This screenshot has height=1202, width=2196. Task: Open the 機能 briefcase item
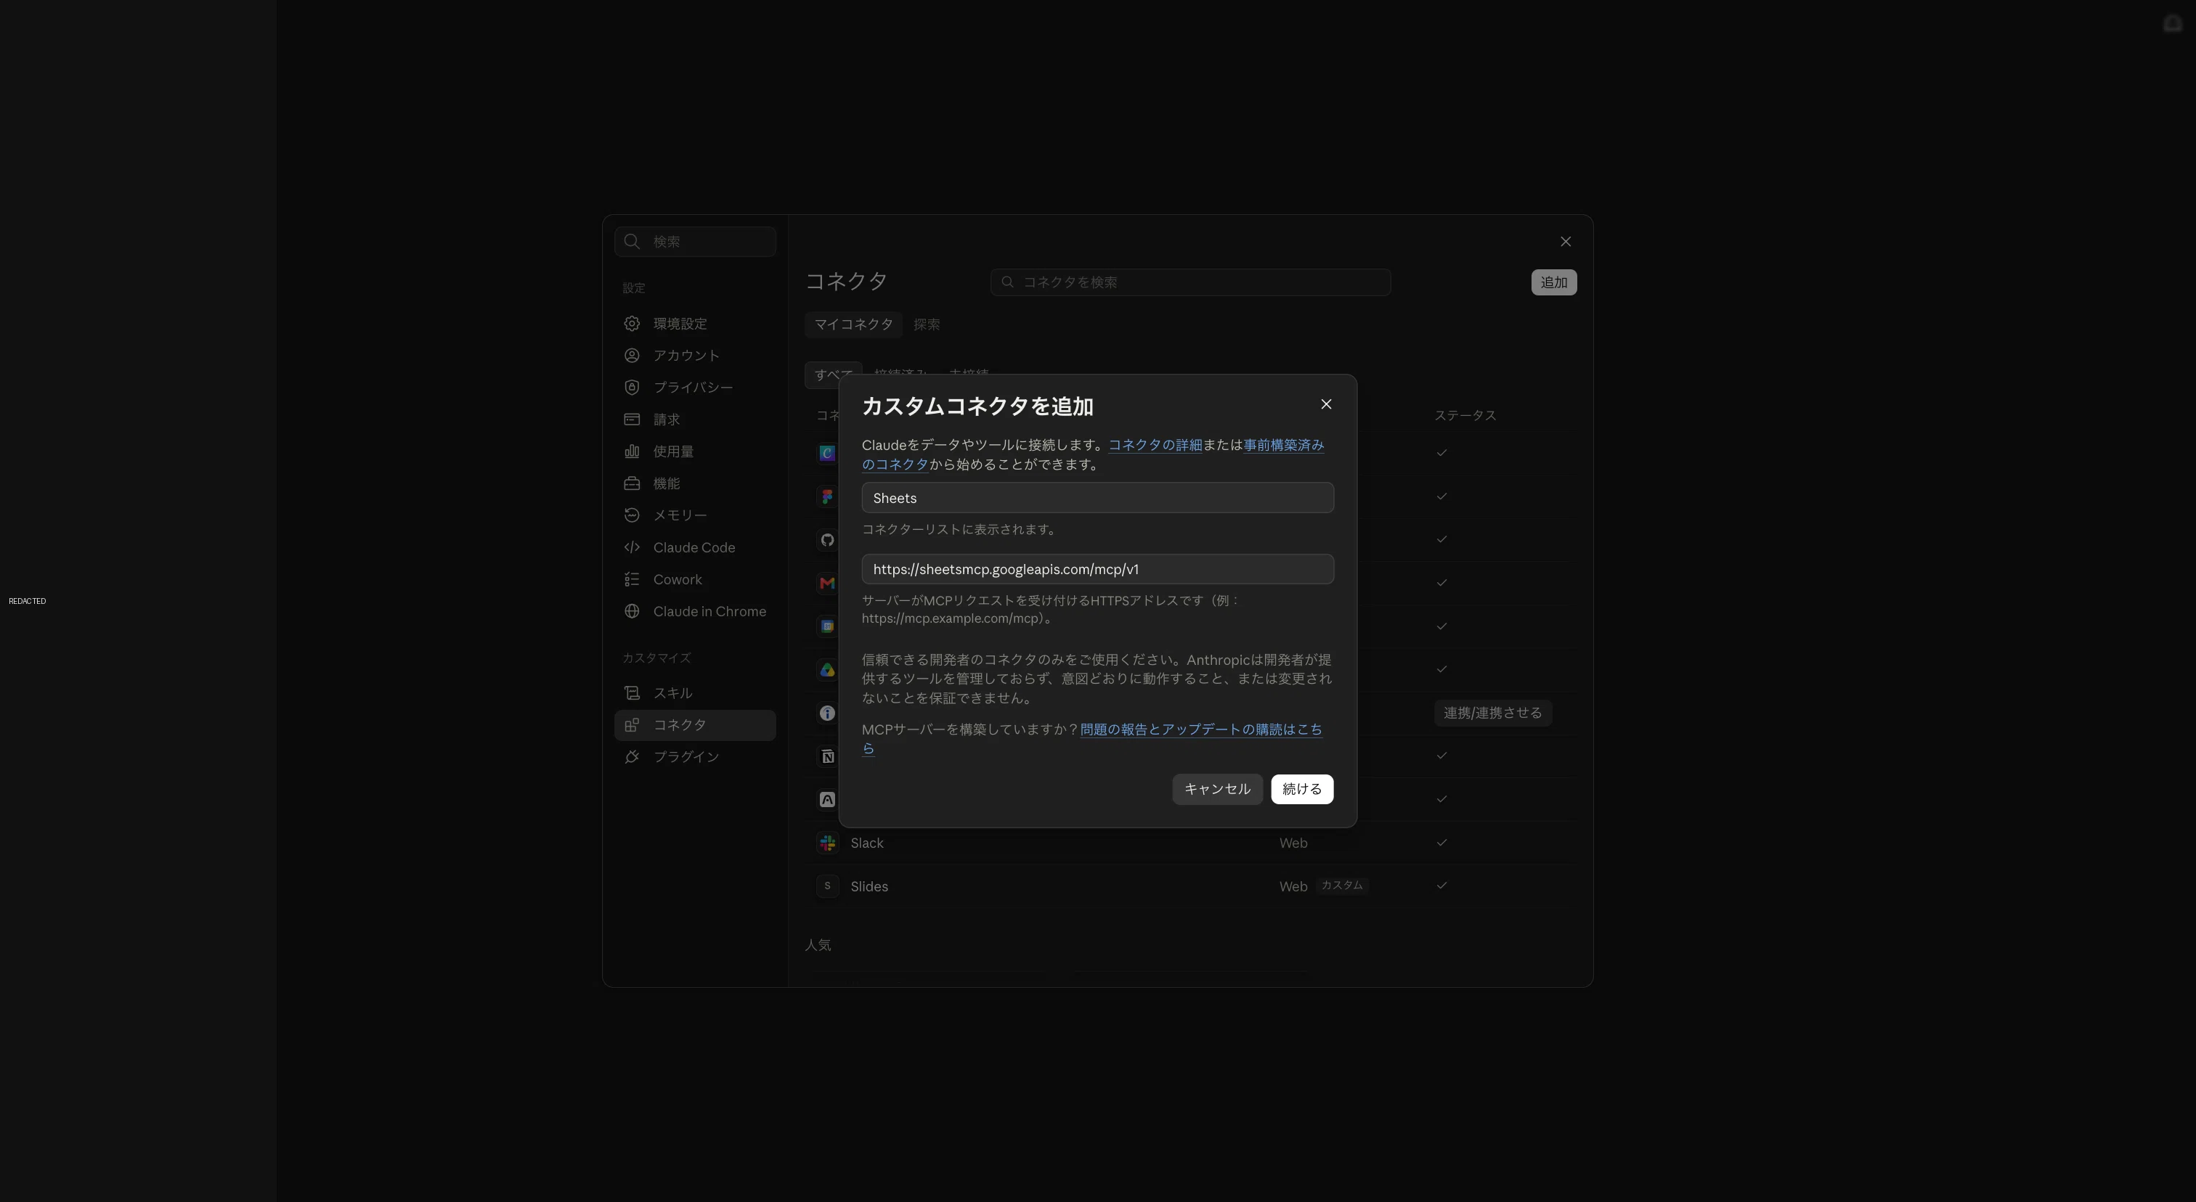coord(695,483)
